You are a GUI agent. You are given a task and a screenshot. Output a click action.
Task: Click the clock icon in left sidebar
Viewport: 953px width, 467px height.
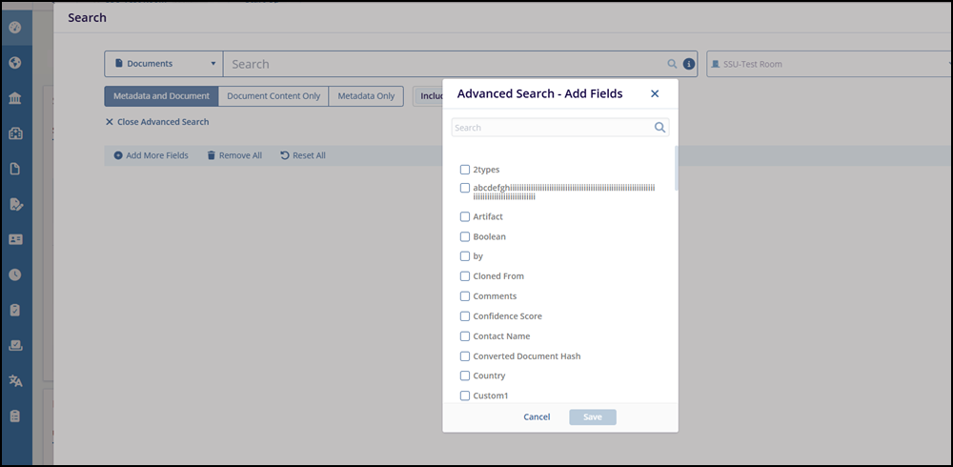point(15,274)
